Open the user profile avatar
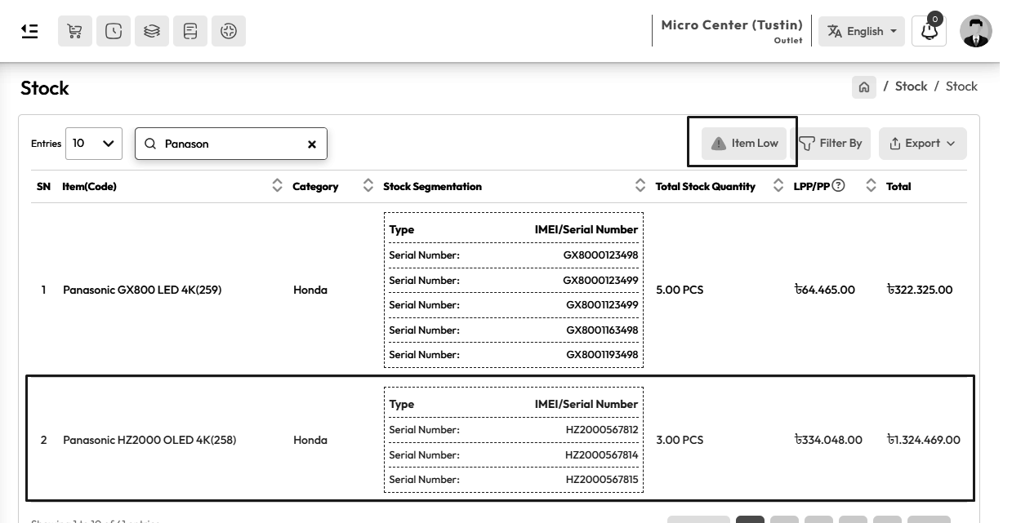 click(x=976, y=31)
